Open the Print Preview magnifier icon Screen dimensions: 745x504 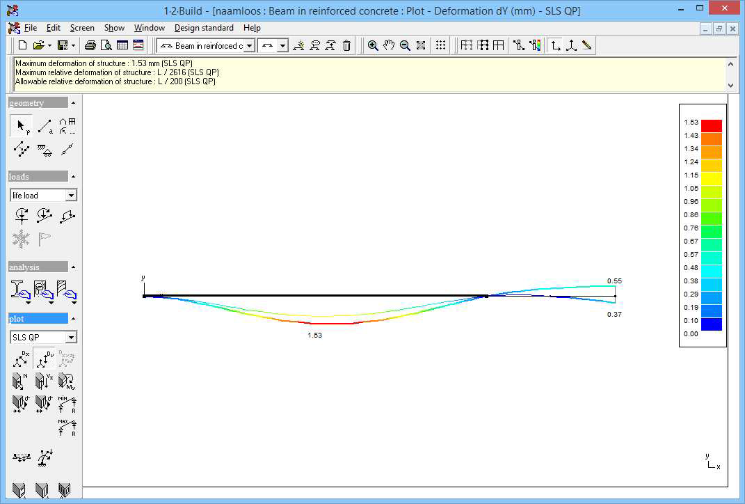pos(106,46)
